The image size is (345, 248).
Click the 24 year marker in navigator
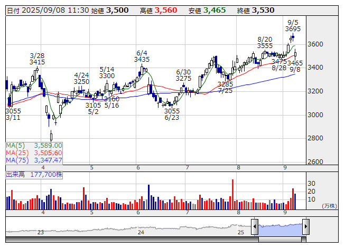(x=141, y=232)
